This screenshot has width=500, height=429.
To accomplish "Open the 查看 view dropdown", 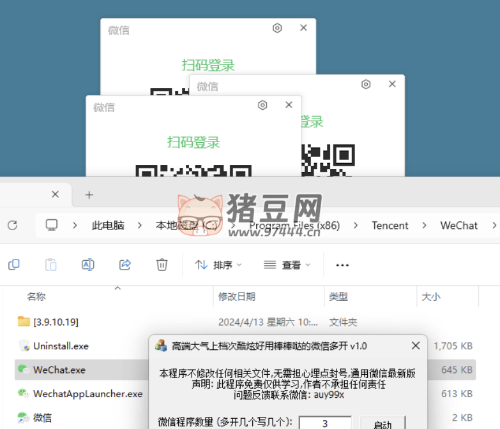I will click(287, 265).
